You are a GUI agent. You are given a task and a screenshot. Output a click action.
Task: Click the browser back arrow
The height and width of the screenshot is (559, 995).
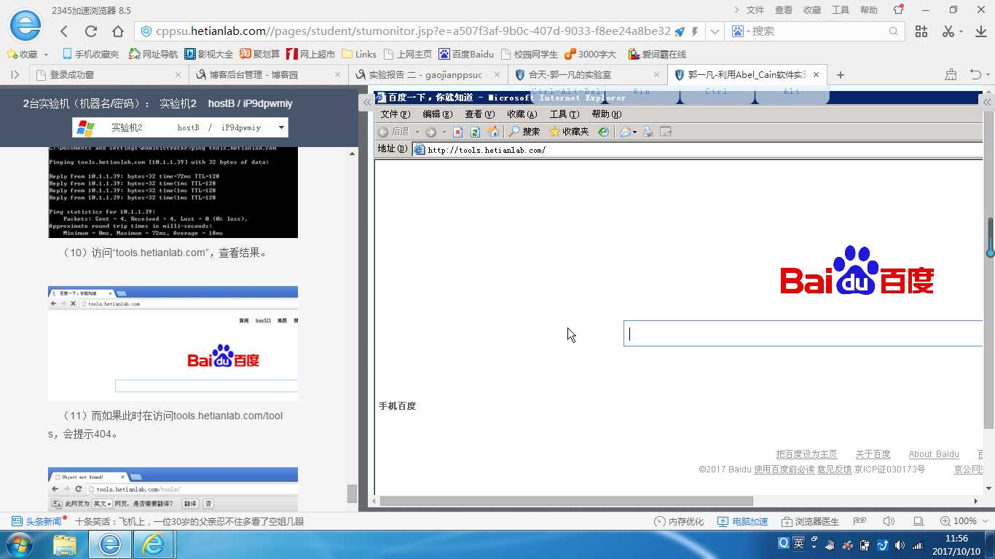click(x=64, y=31)
